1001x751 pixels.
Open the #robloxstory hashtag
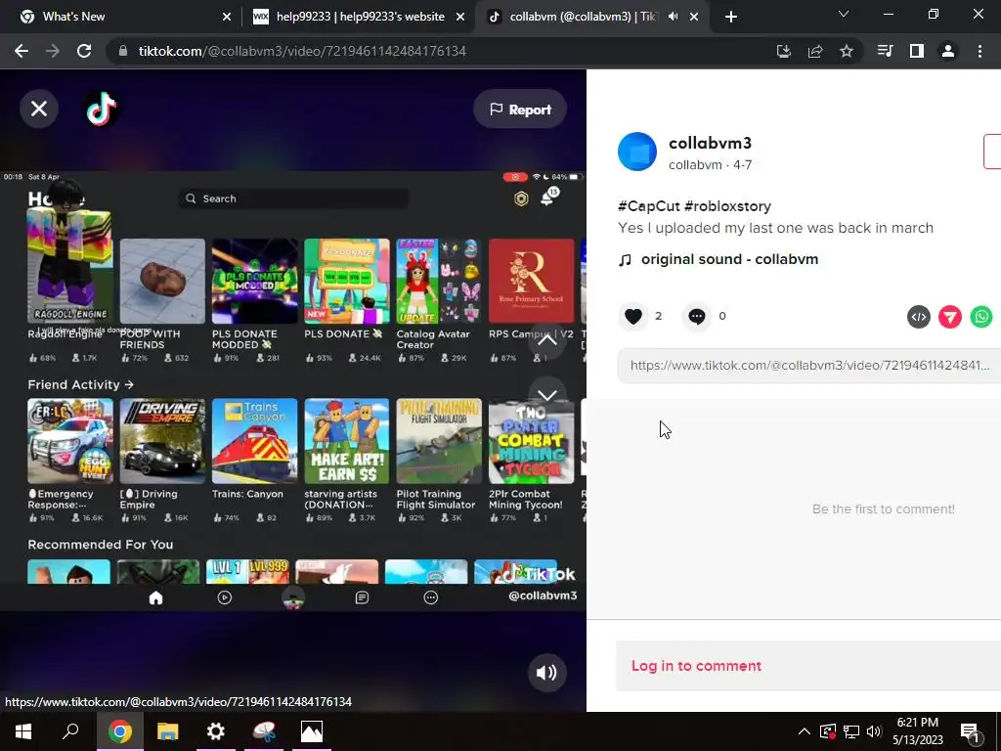point(727,206)
